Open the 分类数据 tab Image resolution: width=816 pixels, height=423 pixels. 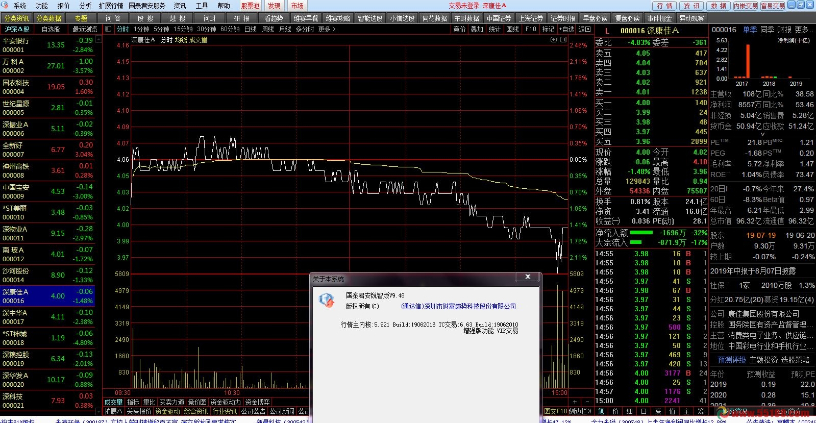click(x=49, y=18)
